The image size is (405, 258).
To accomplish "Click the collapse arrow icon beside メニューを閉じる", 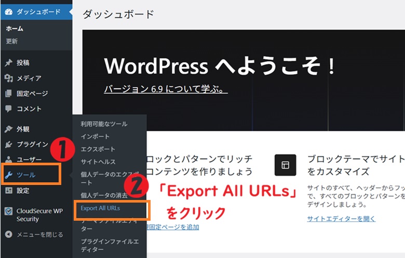I will [x=8, y=234].
